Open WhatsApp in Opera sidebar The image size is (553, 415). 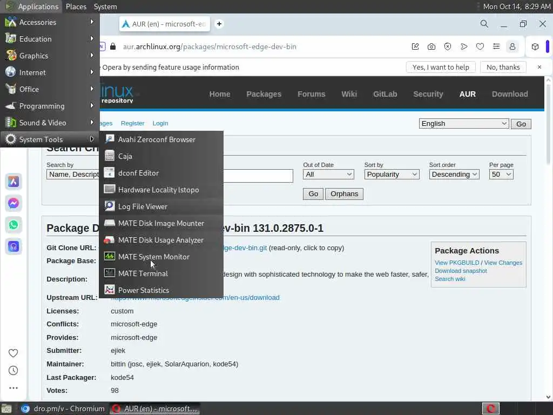tap(14, 225)
